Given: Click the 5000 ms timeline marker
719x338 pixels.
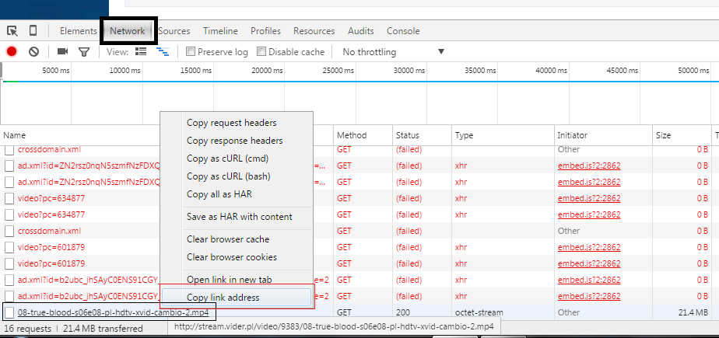Looking at the screenshot, I should click(56, 71).
